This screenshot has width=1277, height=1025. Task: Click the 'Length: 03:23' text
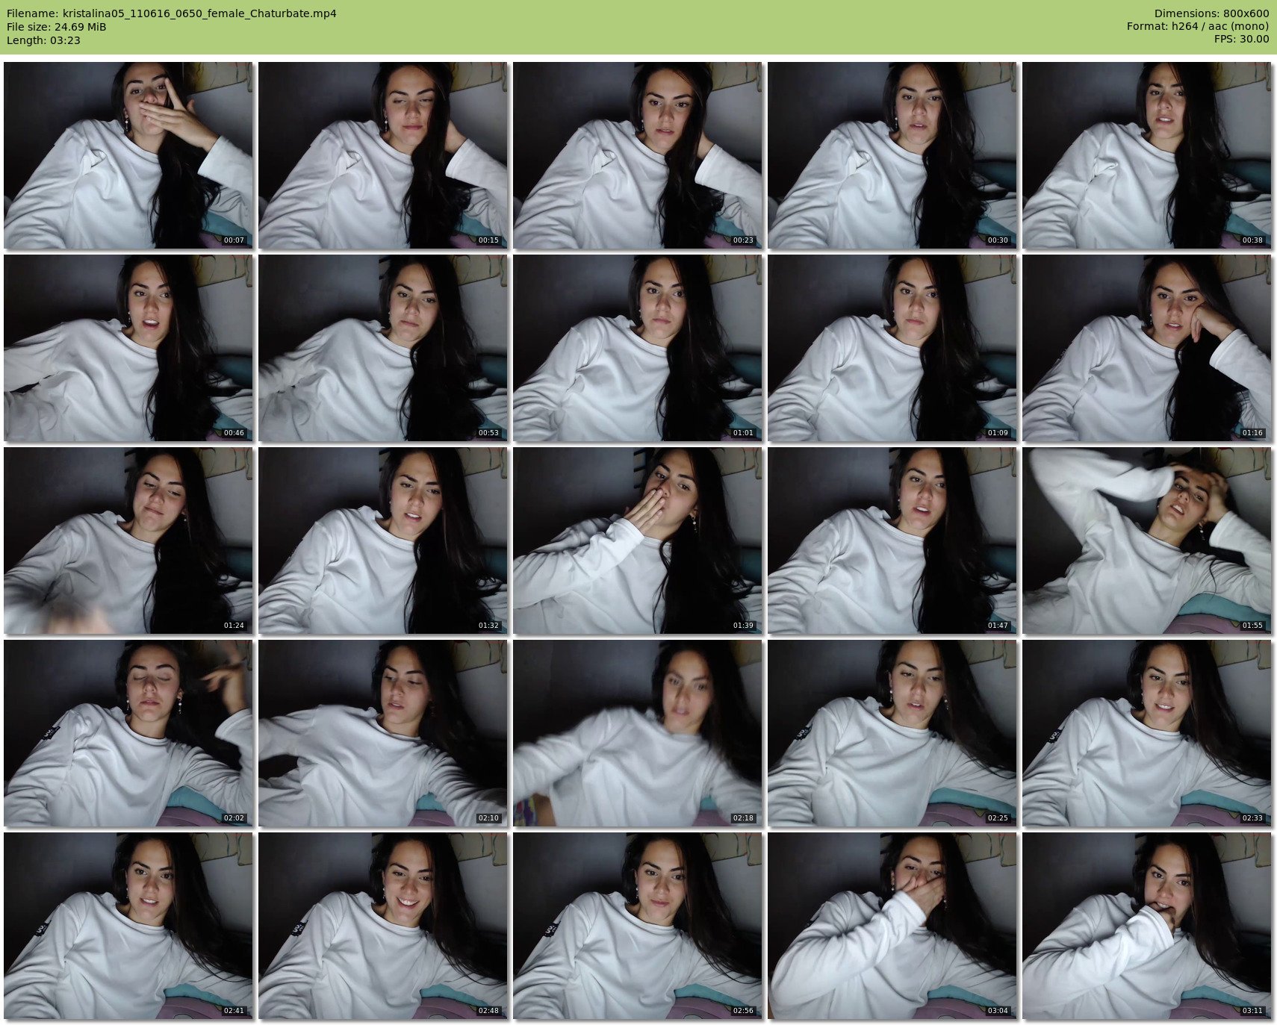(43, 40)
